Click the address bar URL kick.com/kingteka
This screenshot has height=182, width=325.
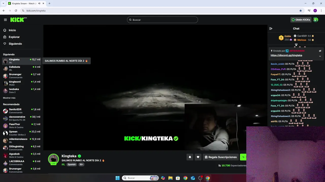pyautogui.click(x=36, y=11)
